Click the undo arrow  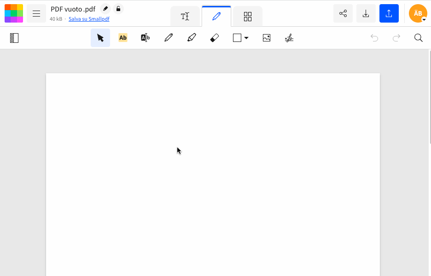374,38
